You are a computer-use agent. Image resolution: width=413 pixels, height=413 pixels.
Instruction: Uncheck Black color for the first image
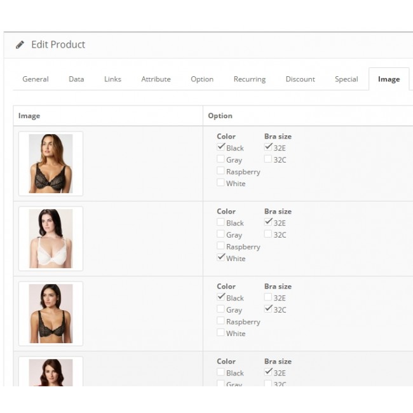click(x=220, y=147)
